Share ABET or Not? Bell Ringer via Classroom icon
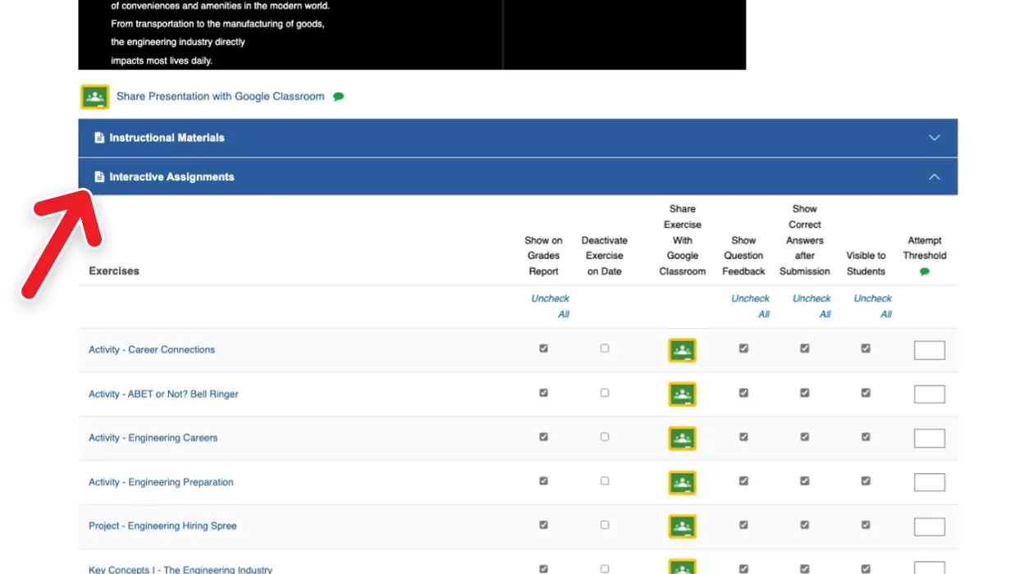This screenshot has height=574, width=1024. 682,394
